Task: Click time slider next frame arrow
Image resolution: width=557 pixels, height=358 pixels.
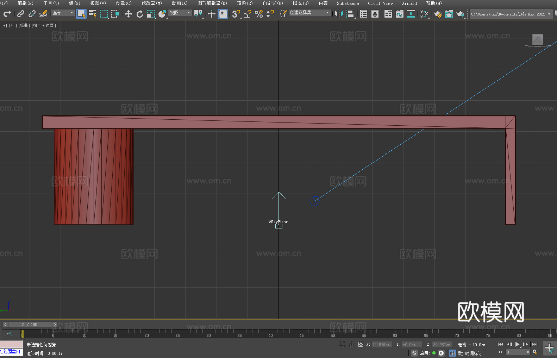Action: pyautogui.click(x=55, y=325)
